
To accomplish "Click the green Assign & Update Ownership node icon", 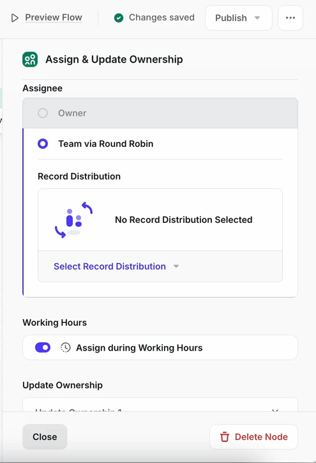I will [30, 59].
